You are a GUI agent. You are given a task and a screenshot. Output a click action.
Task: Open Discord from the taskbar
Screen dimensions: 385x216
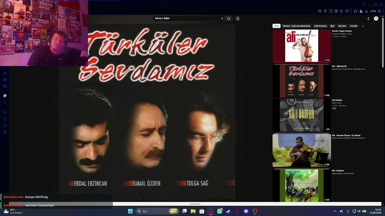[246, 211]
